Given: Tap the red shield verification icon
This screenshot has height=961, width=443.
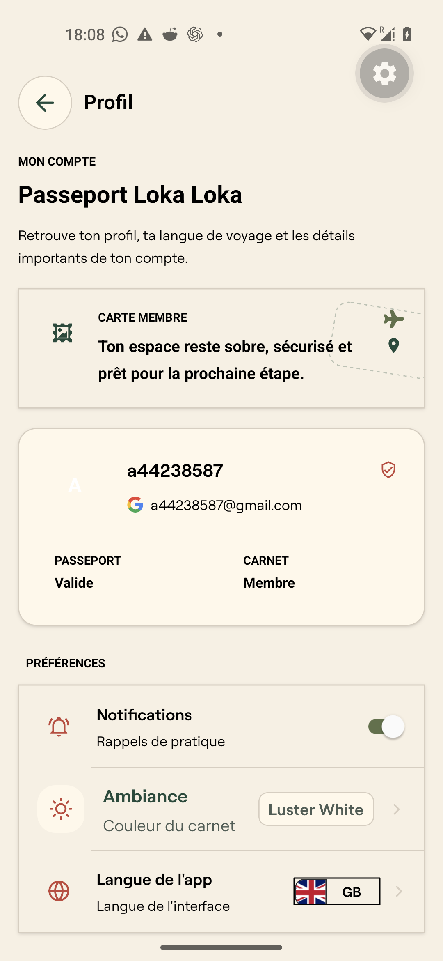Looking at the screenshot, I should pyautogui.click(x=388, y=470).
